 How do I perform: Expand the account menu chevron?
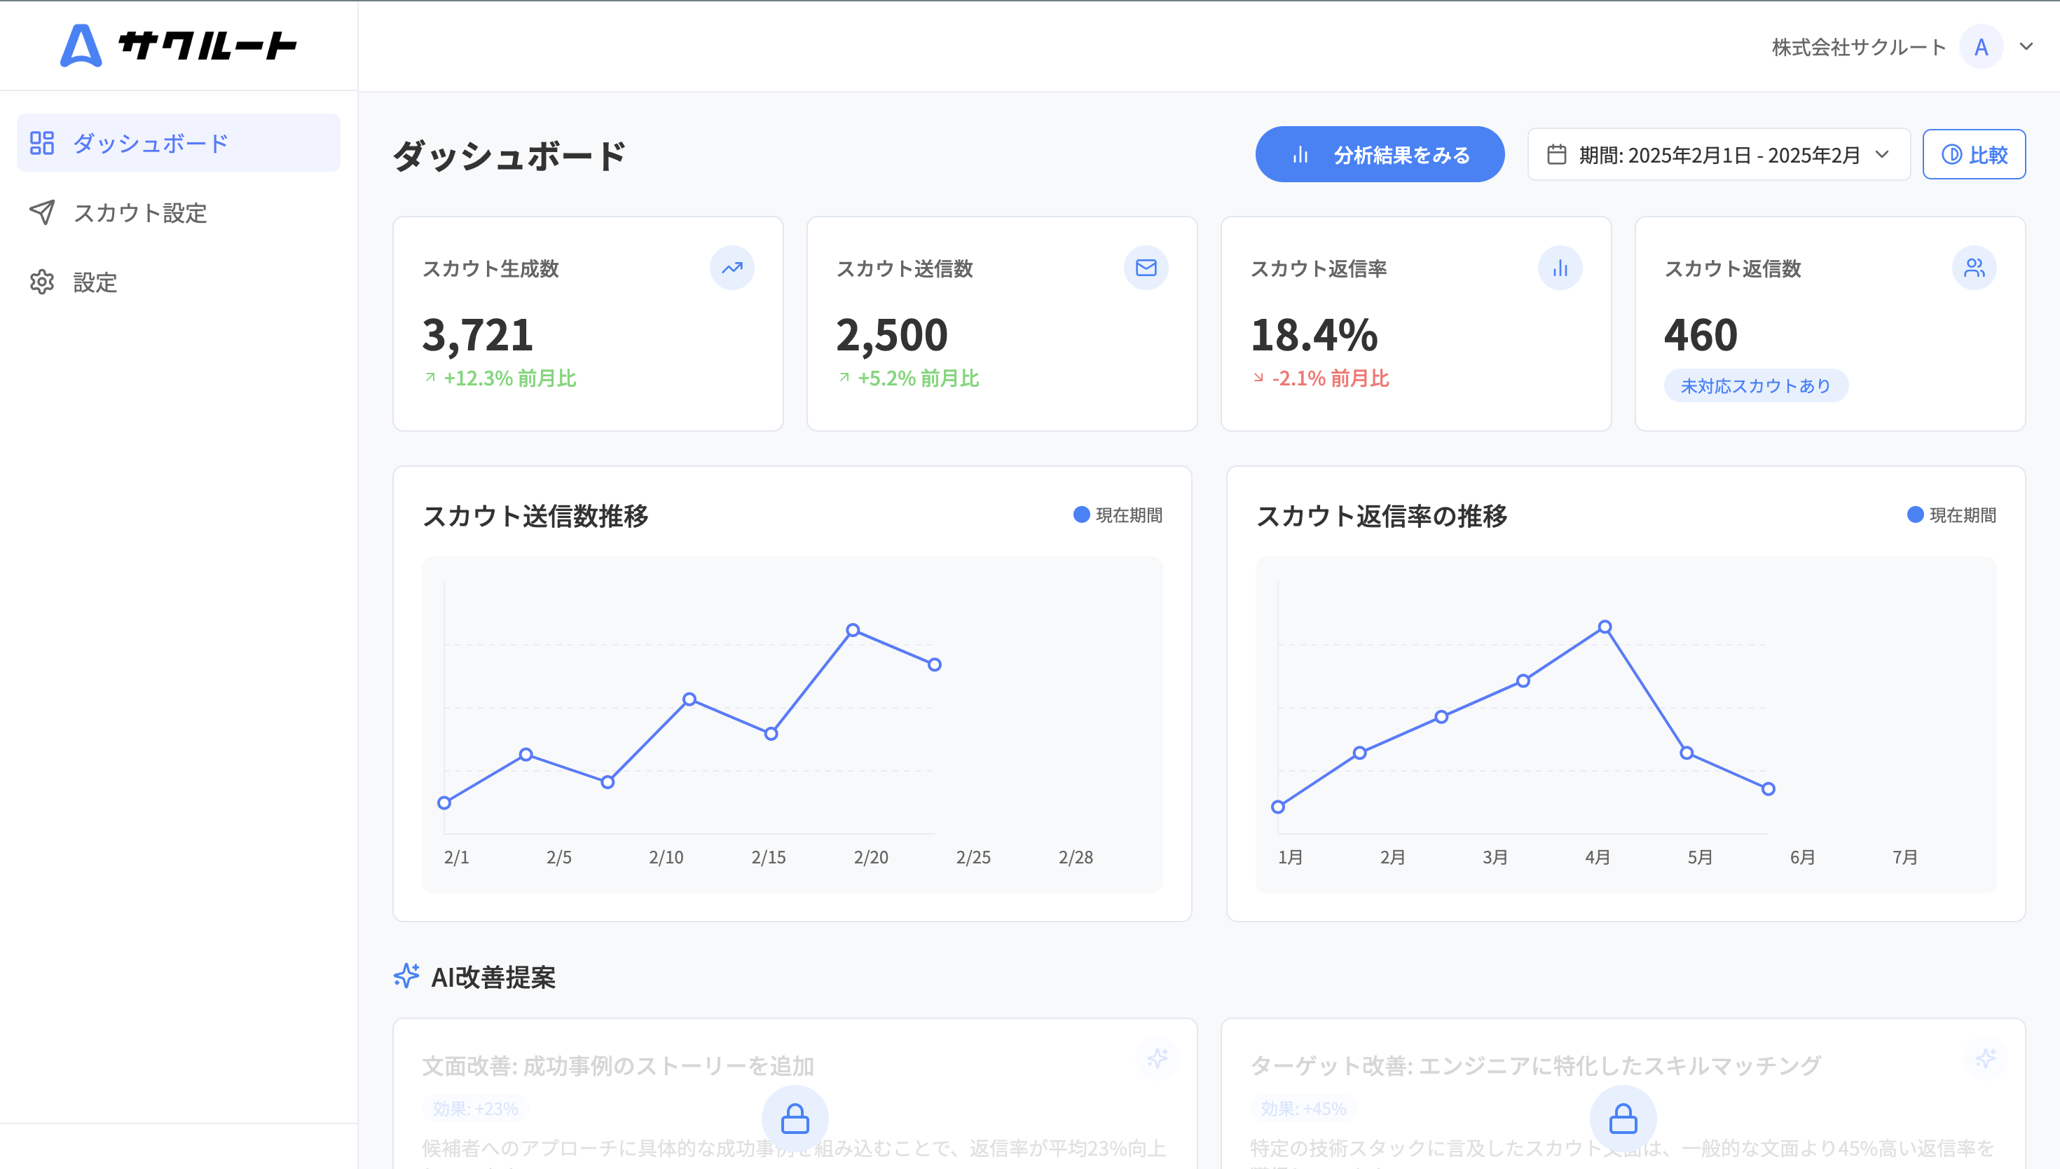click(2026, 46)
